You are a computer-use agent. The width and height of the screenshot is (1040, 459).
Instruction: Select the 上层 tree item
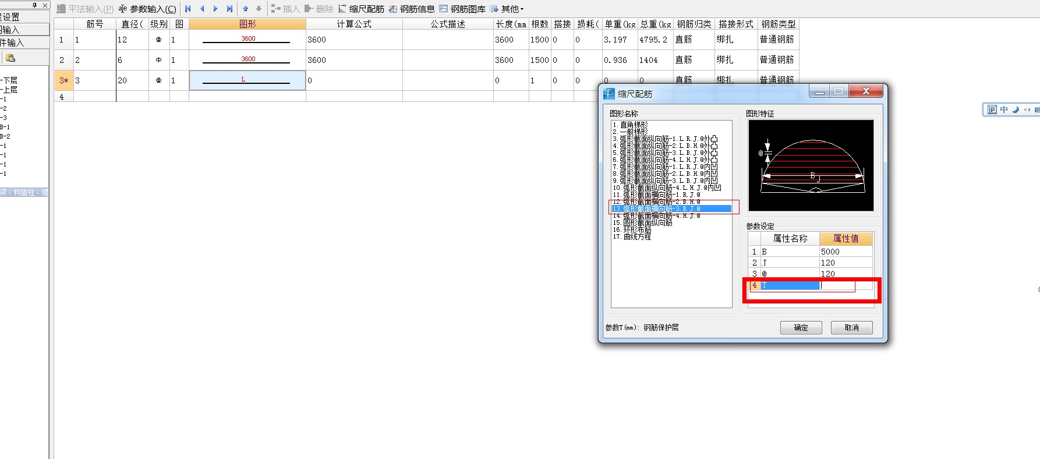click(9, 90)
